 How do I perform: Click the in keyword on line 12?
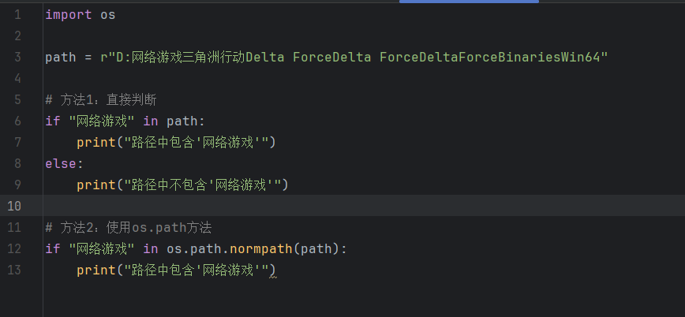(151, 249)
